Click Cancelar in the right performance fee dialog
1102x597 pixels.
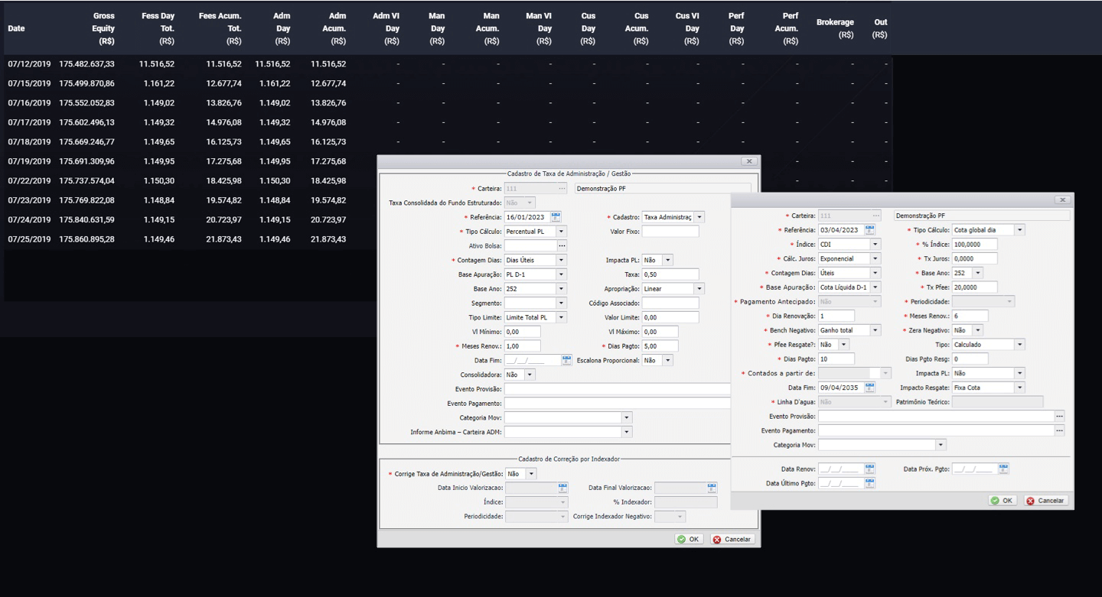(1046, 501)
